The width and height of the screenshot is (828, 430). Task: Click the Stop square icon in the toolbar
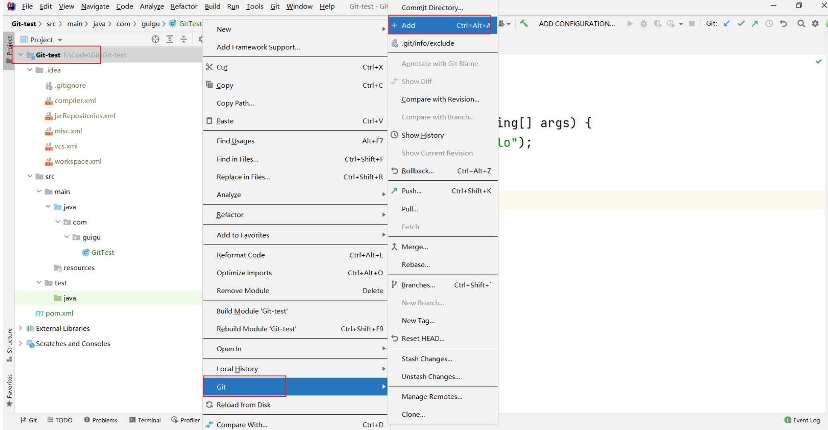click(692, 23)
